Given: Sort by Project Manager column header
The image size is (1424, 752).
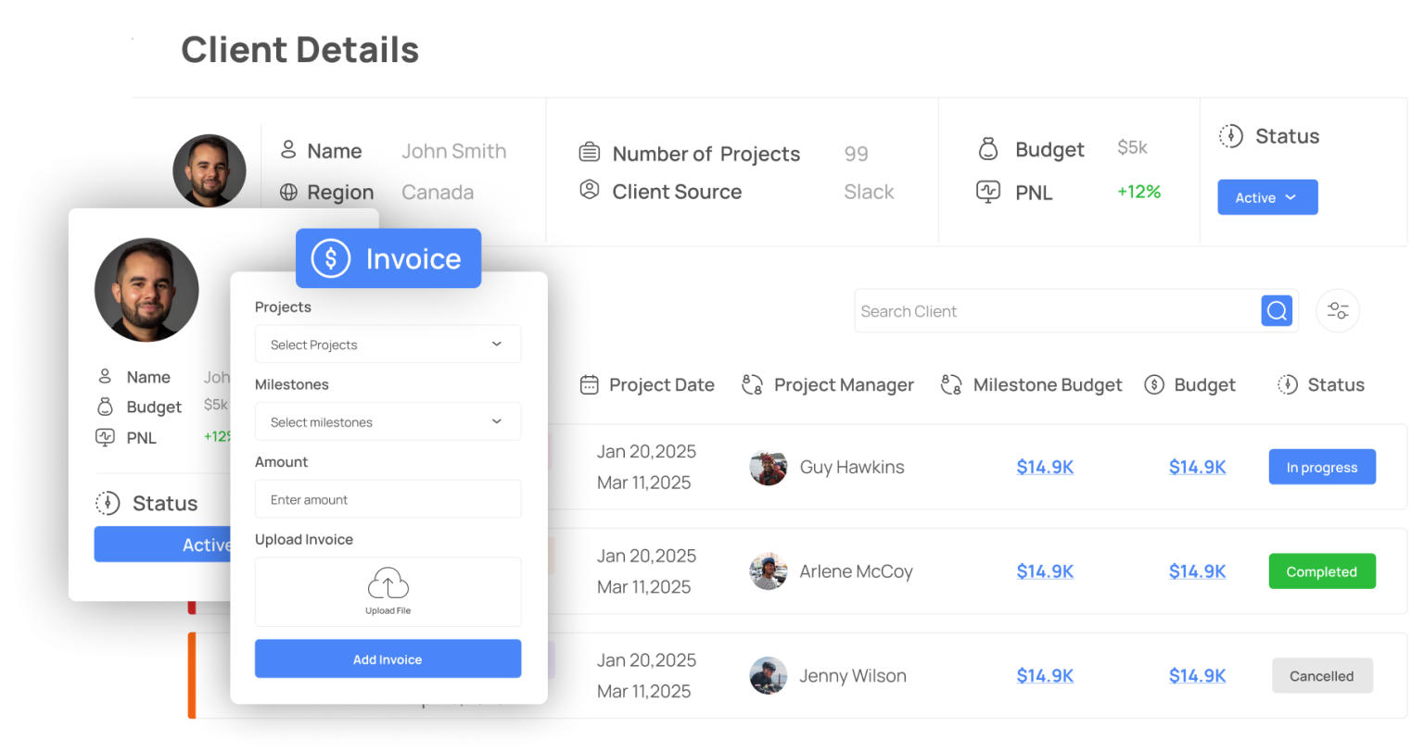Looking at the screenshot, I should click(843, 385).
